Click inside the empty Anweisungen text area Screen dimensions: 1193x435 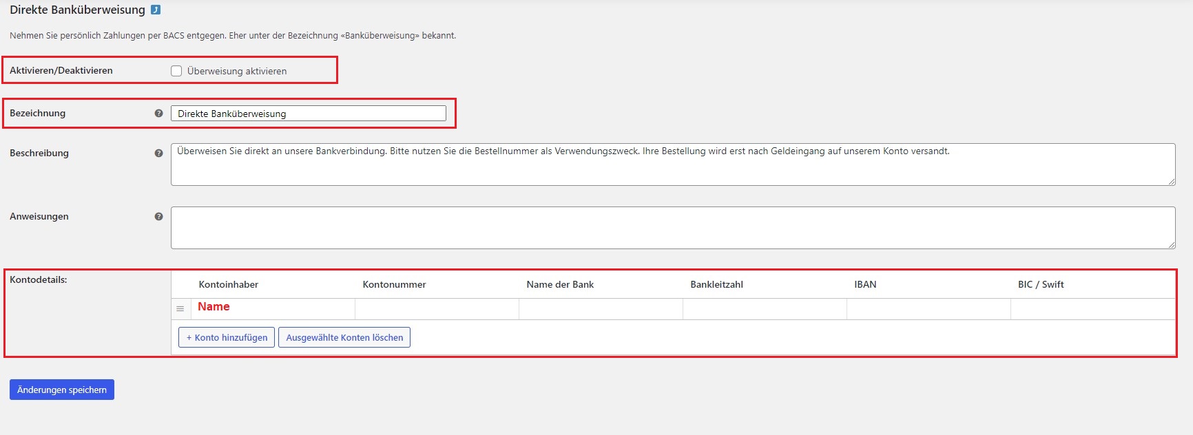(x=672, y=228)
